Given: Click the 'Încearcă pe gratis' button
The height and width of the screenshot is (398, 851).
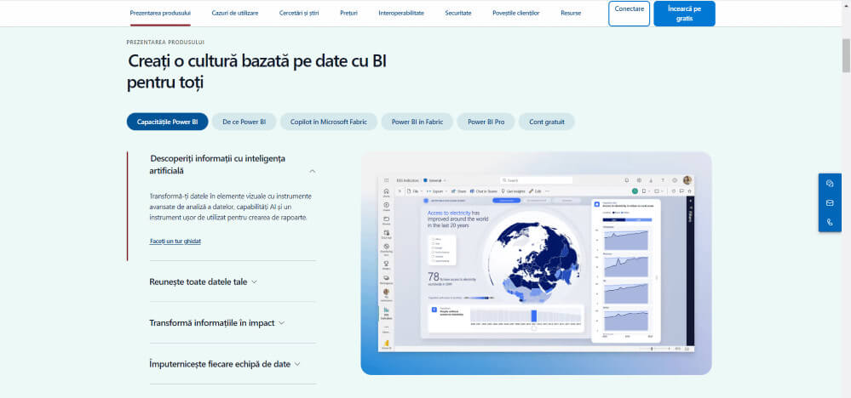Looking at the screenshot, I should pos(684,14).
